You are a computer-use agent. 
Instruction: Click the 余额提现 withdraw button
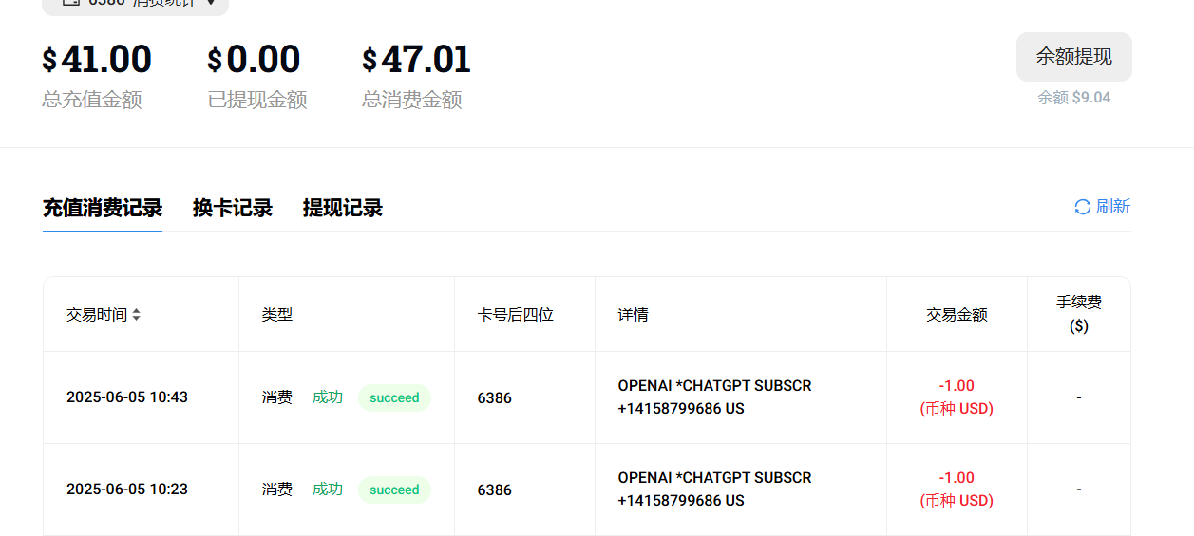click(1073, 57)
